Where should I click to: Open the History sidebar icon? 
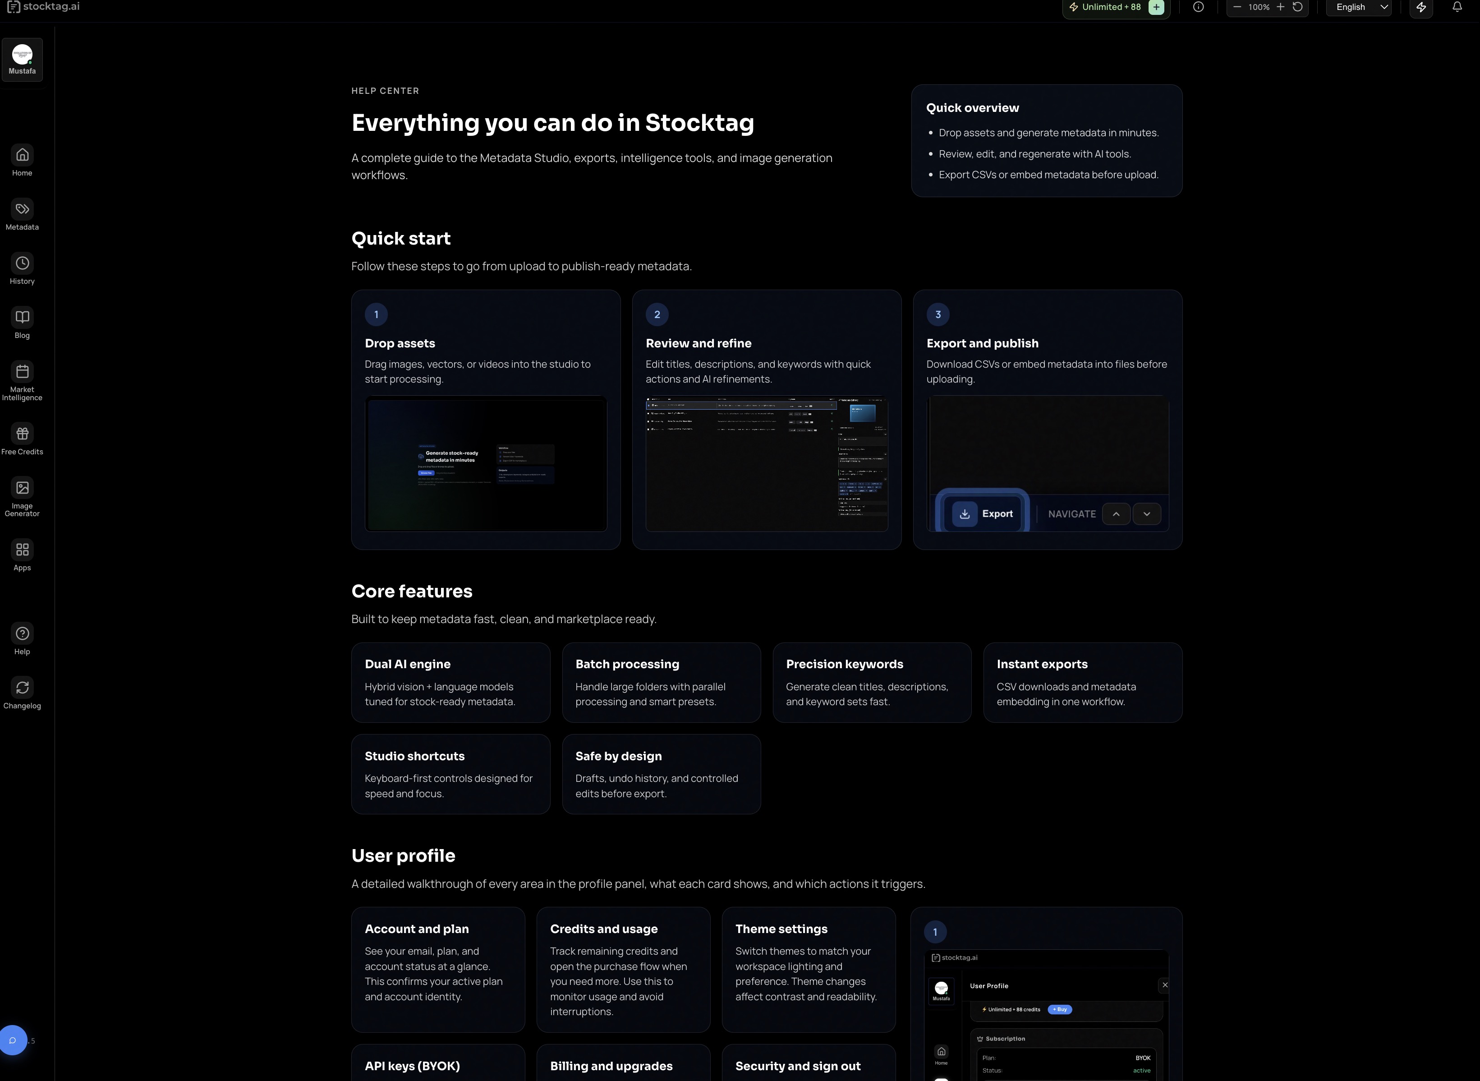22,263
